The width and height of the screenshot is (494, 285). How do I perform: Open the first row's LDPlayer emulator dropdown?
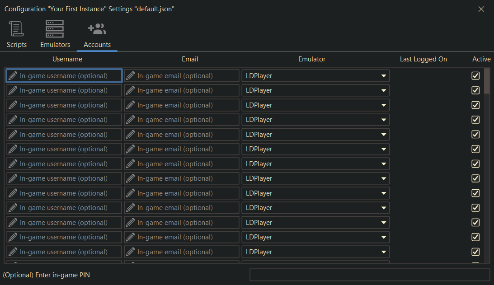click(x=315, y=76)
